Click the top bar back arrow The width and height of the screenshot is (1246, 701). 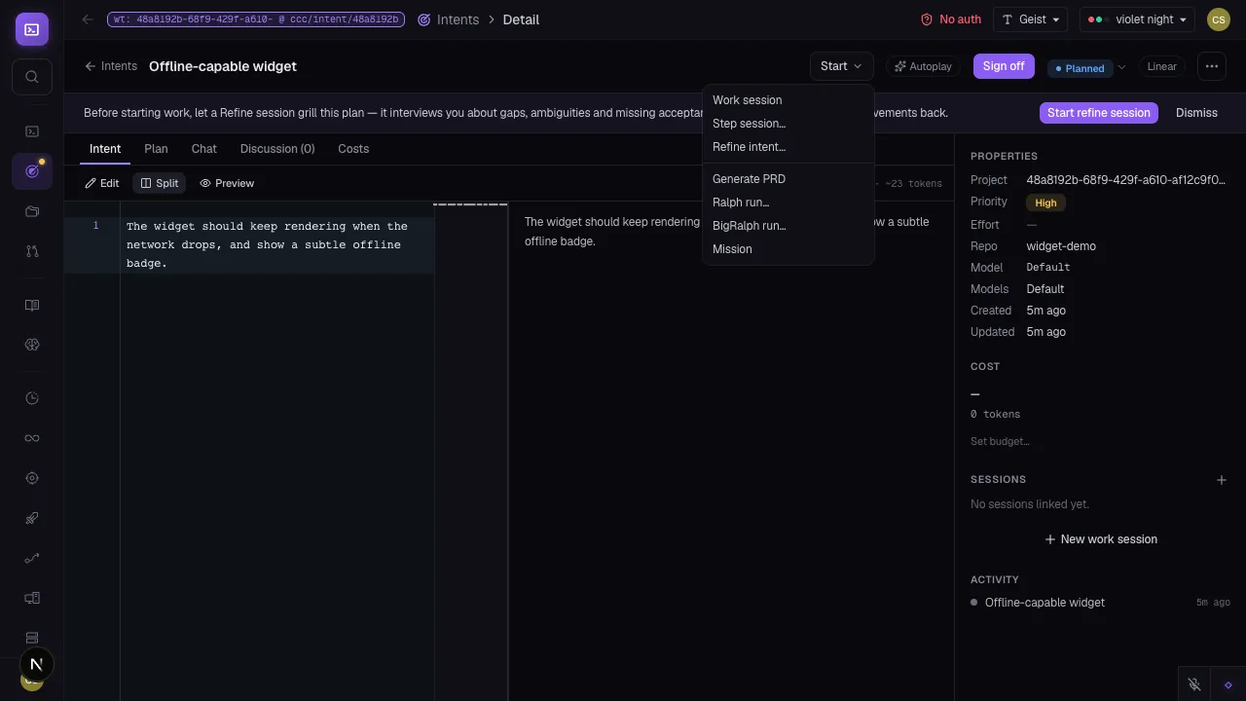click(x=88, y=19)
